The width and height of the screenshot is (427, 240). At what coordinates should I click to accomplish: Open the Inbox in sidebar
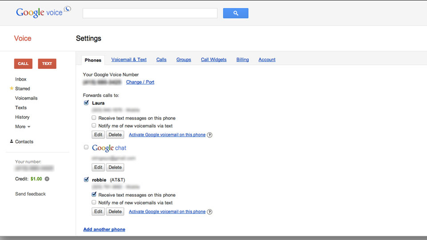(x=21, y=79)
